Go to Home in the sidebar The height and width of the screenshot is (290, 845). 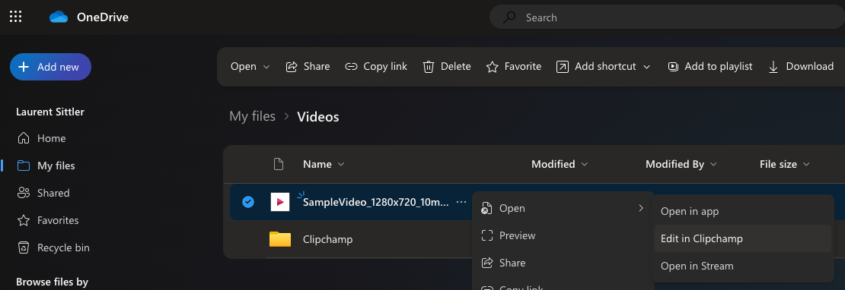coord(51,138)
